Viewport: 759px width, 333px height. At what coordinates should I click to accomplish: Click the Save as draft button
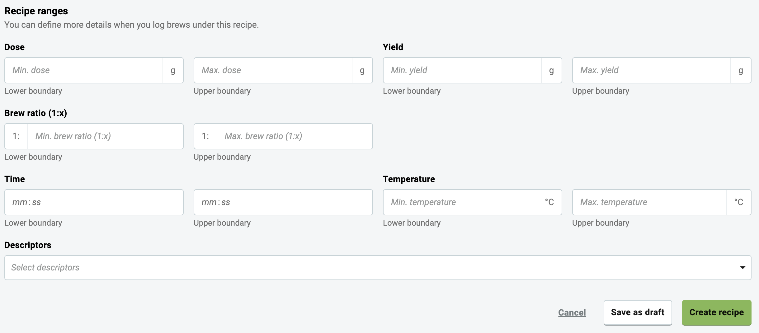coord(638,312)
